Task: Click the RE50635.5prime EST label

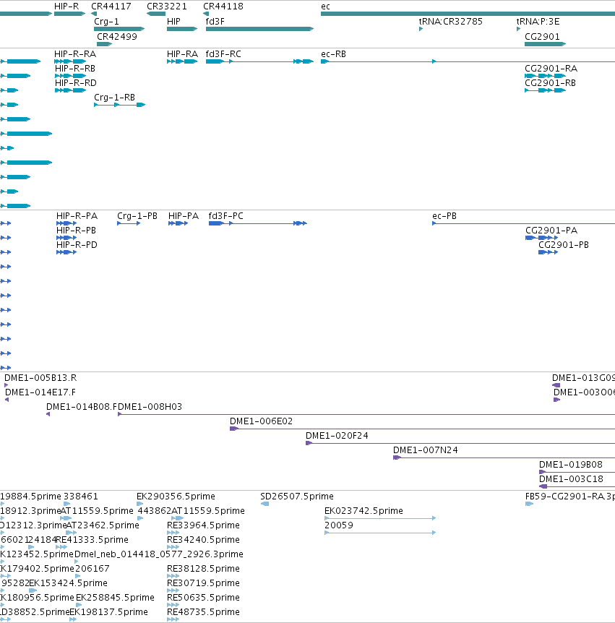Action: 203,597
